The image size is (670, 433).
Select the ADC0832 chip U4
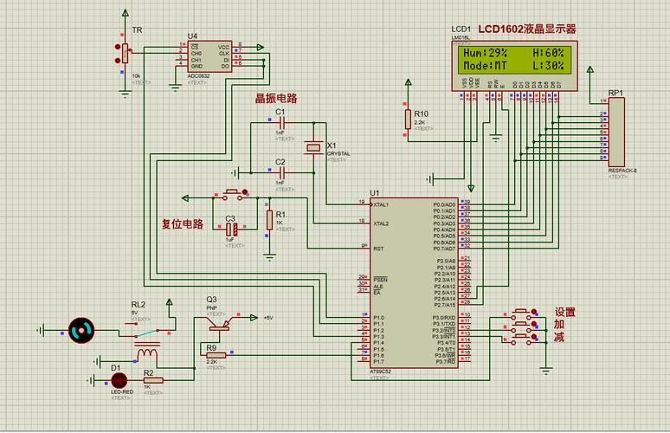209,56
